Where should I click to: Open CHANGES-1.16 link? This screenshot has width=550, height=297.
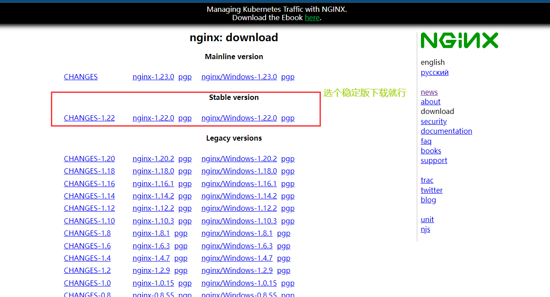point(90,184)
